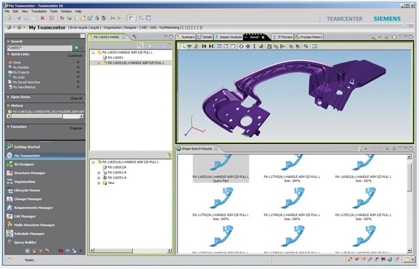Switch to the JT Preview tab
The image size is (419, 269).
pyautogui.click(x=283, y=37)
